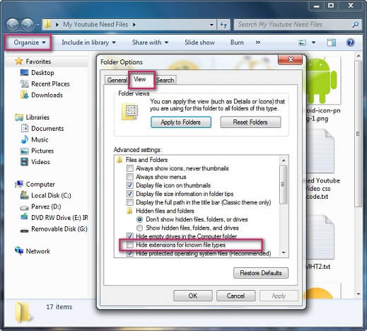Switch to the Search tab
Screen dimensions: 367x331
point(165,80)
